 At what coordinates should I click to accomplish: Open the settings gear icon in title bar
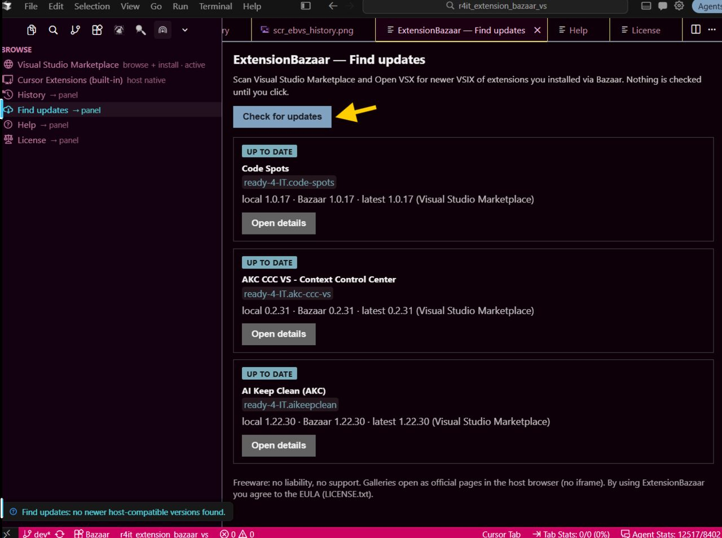[679, 6]
